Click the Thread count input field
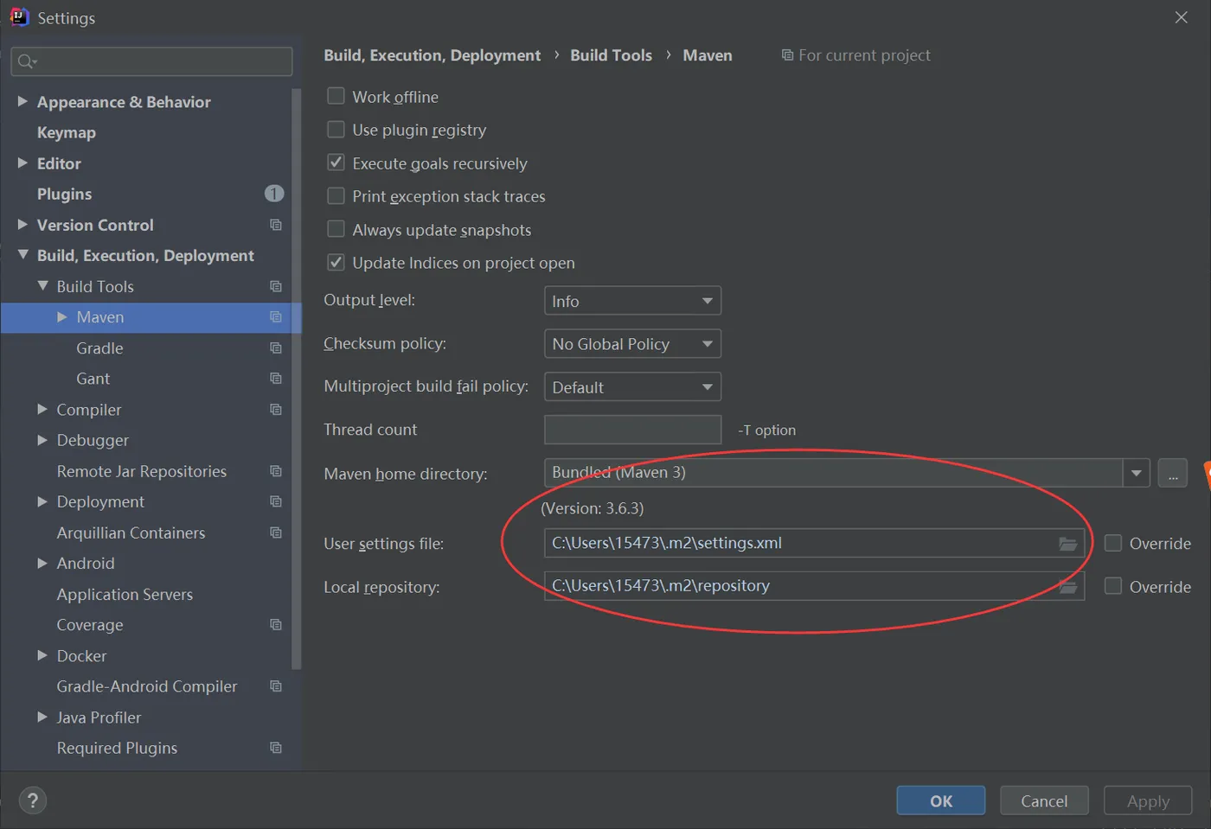Viewport: 1211px width, 829px height. point(632,430)
